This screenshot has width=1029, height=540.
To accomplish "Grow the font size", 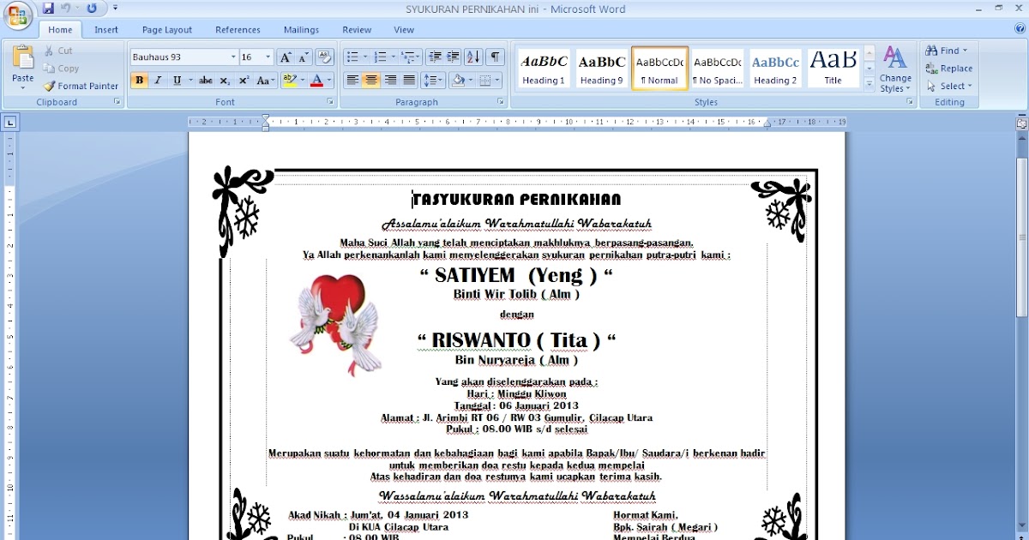I will point(286,57).
